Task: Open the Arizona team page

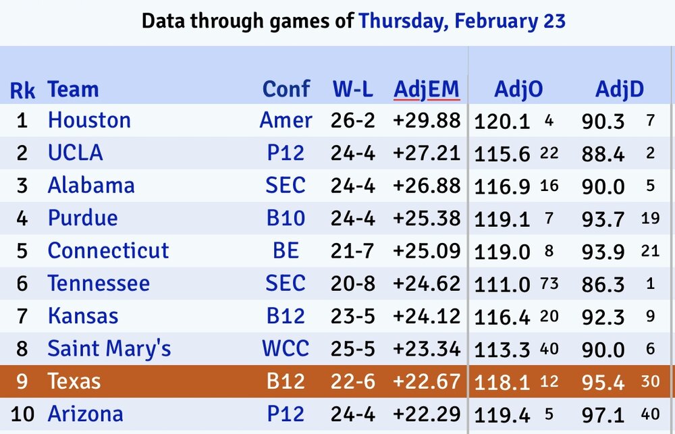Action: point(85,414)
